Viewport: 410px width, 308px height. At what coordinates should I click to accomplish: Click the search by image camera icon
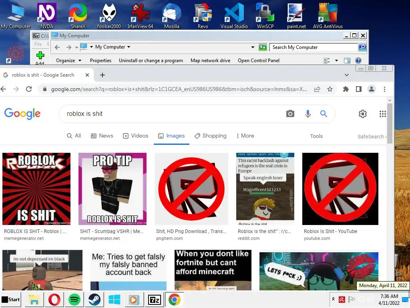click(x=290, y=113)
